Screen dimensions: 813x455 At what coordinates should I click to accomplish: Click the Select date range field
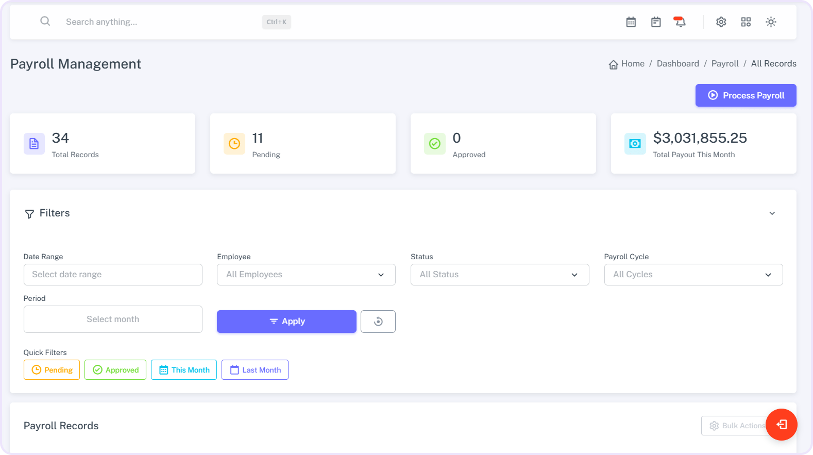(113, 275)
